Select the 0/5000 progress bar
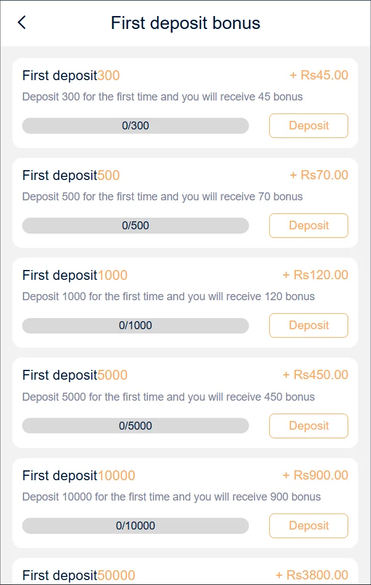 click(136, 426)
